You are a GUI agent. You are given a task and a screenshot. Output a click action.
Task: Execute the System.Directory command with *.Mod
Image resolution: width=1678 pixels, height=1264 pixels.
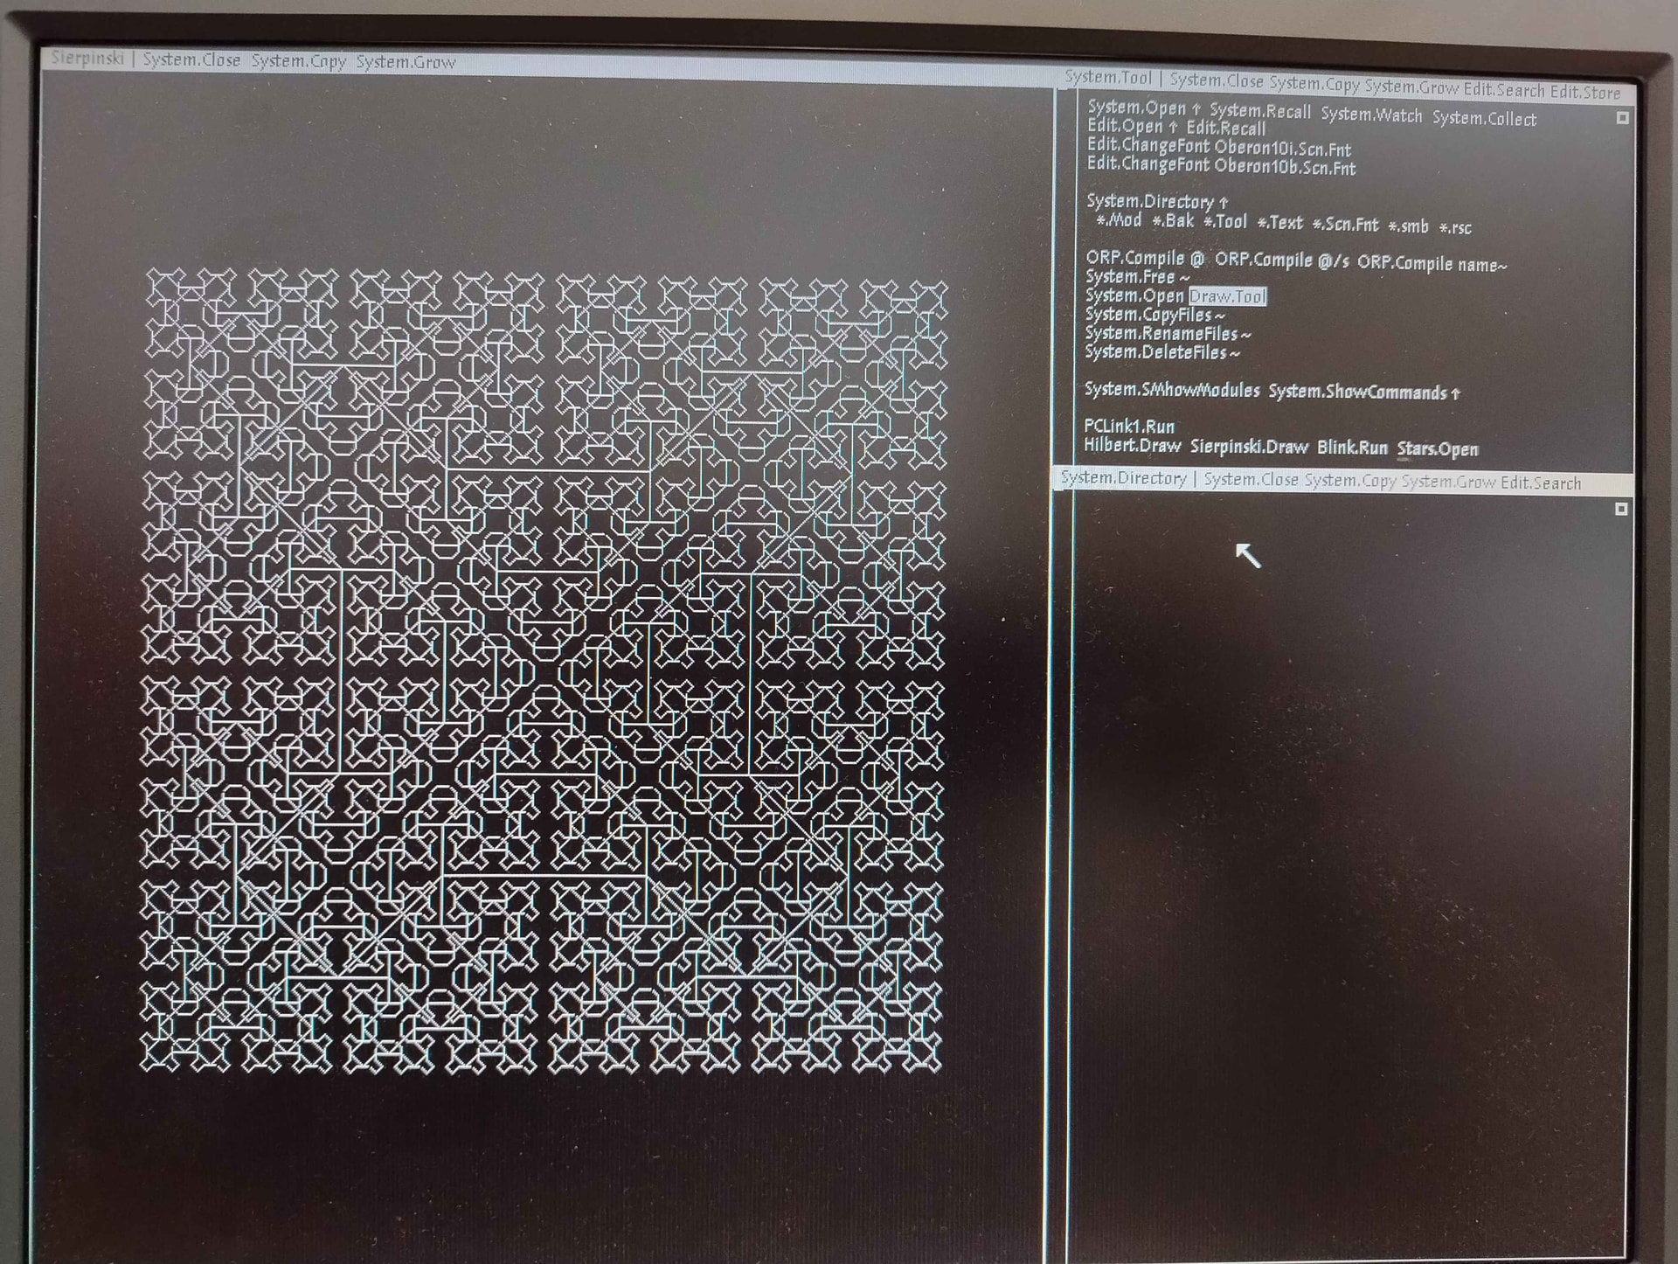pos(1149,202)
